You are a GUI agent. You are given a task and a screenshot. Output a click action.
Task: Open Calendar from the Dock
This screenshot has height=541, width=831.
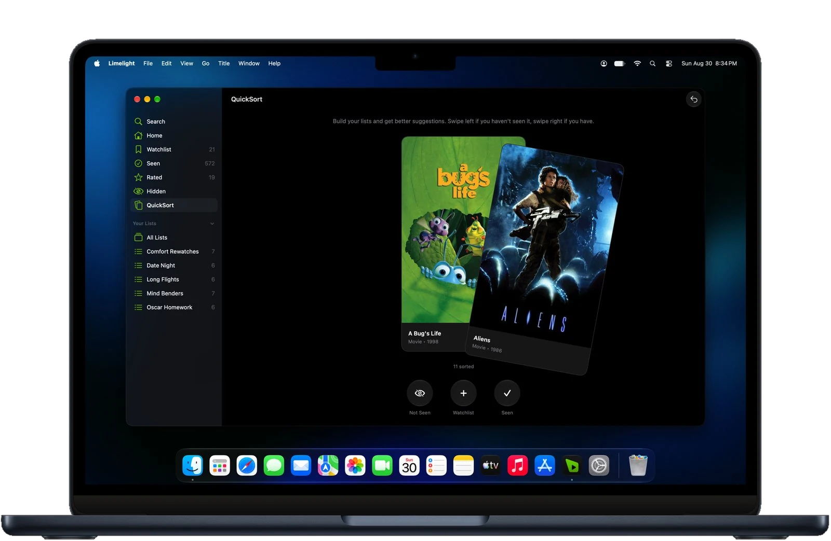[409, 465]
